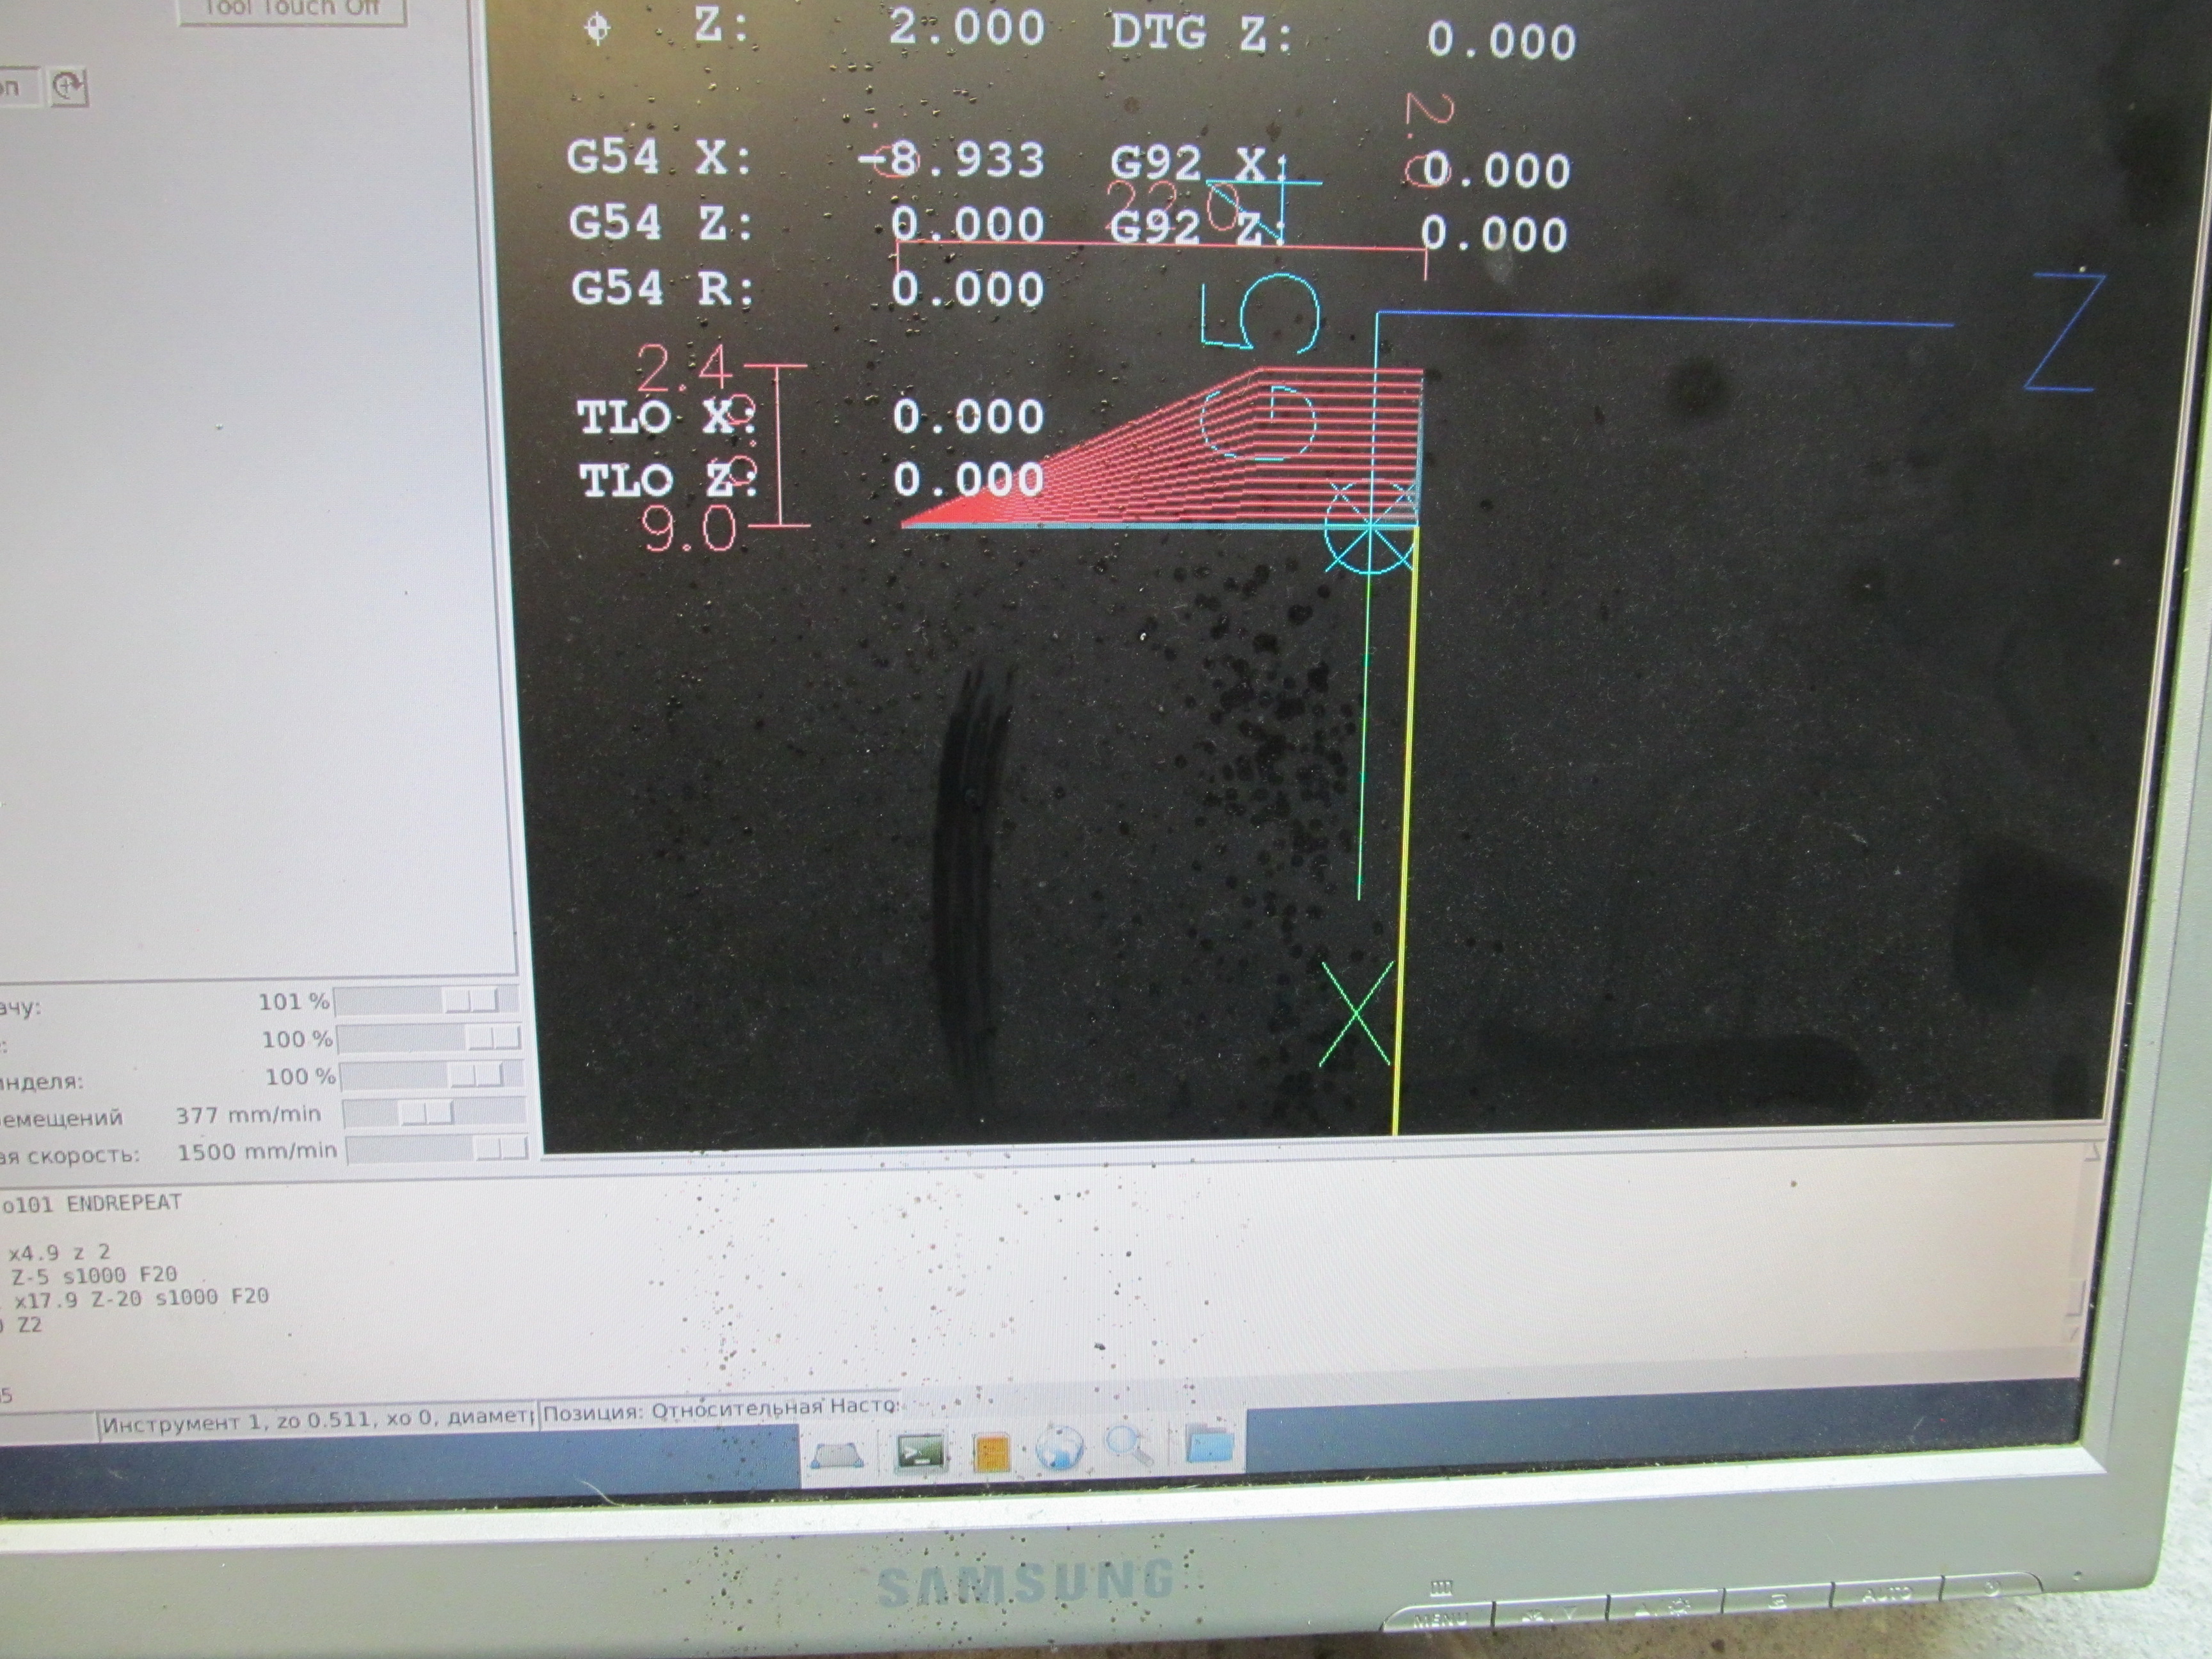This screenshot has height=1659, width=2212.
Task: Click the spindle clockwise rotation icon
Action: [x=68, y=88]
